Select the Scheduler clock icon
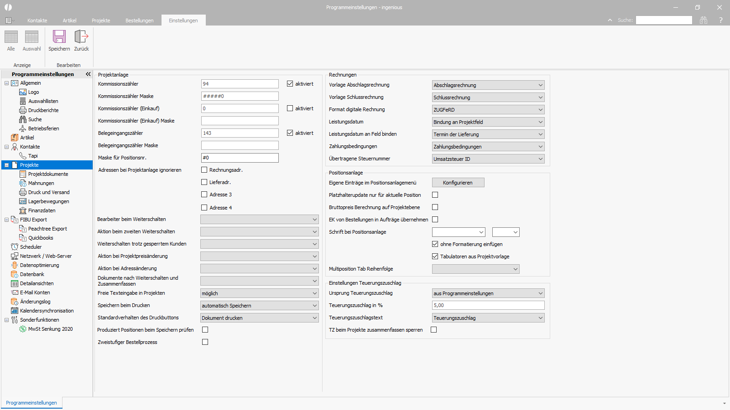Viewport: 730px width, 410px height. 15,247
